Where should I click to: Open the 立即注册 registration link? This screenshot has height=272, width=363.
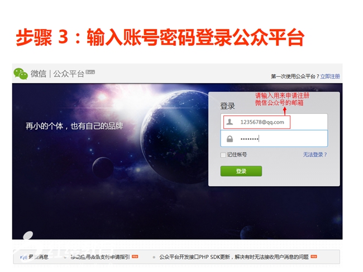[x=330, y=76]
